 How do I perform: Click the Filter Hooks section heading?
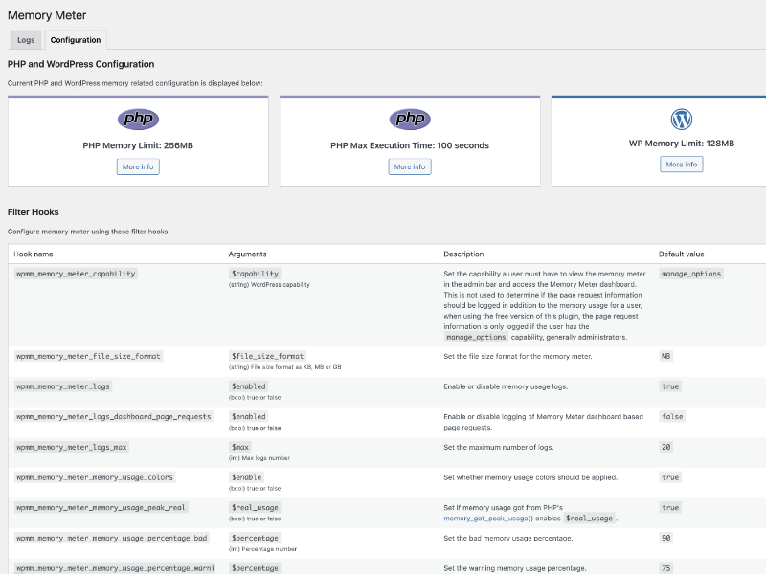click(x=34, y=212)
